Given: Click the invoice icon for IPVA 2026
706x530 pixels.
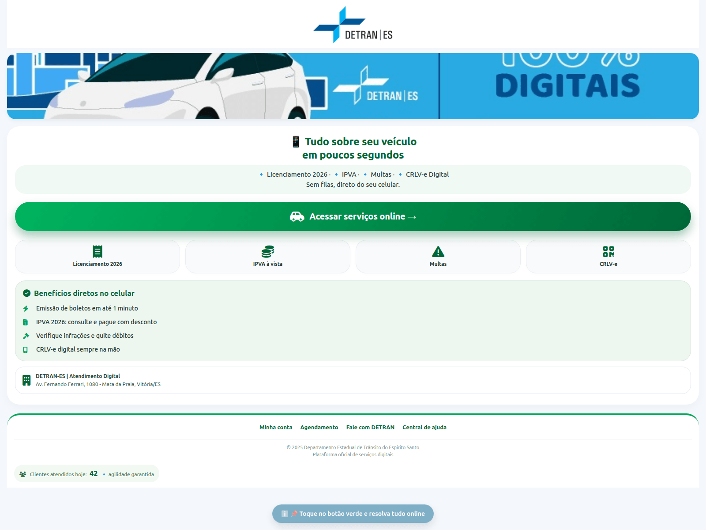Looking at the screenshot, I should pos(26,322).
